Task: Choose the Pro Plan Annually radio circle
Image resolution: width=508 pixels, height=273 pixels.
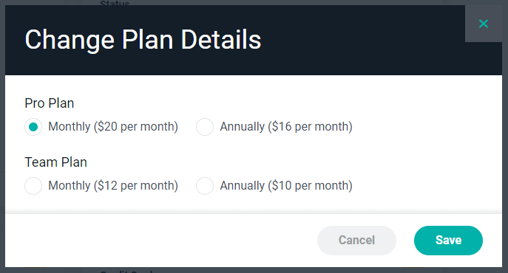Action: (x=205, y=127)
